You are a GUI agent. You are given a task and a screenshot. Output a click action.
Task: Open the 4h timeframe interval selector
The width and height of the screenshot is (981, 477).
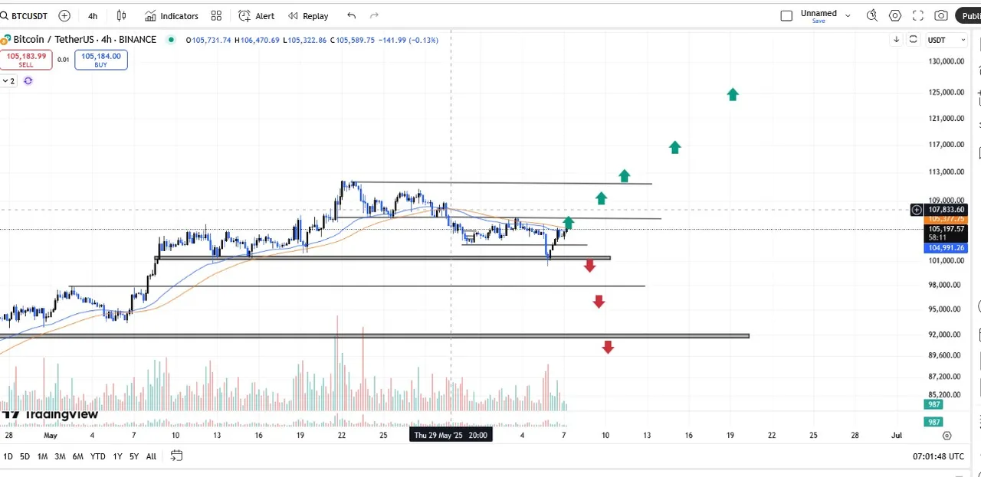pos(93,15)
